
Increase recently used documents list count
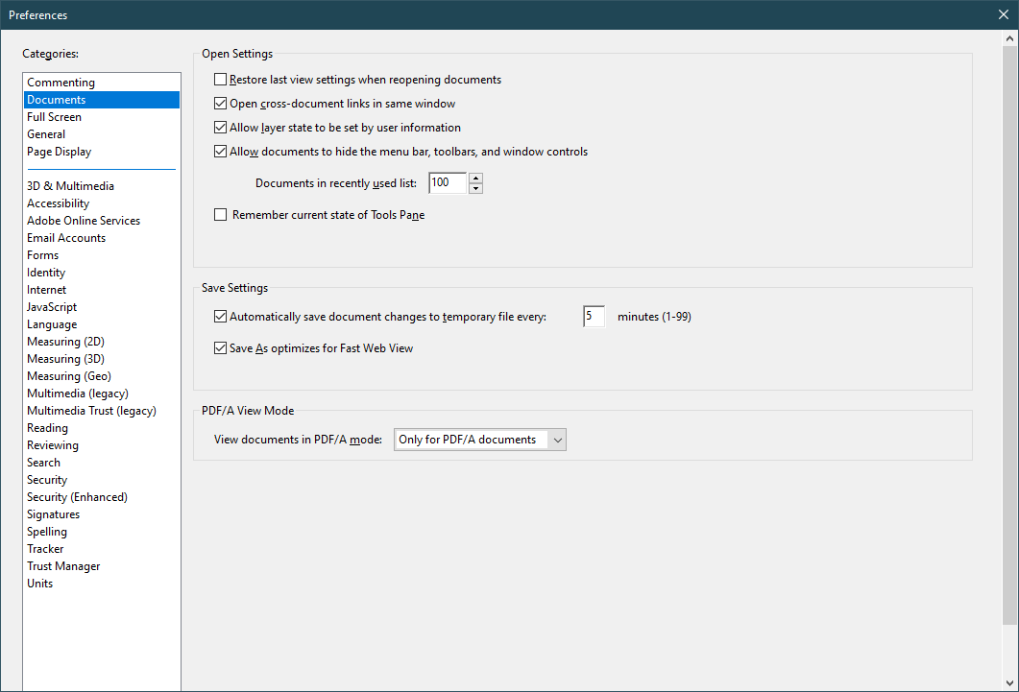(x=475, y=178)
